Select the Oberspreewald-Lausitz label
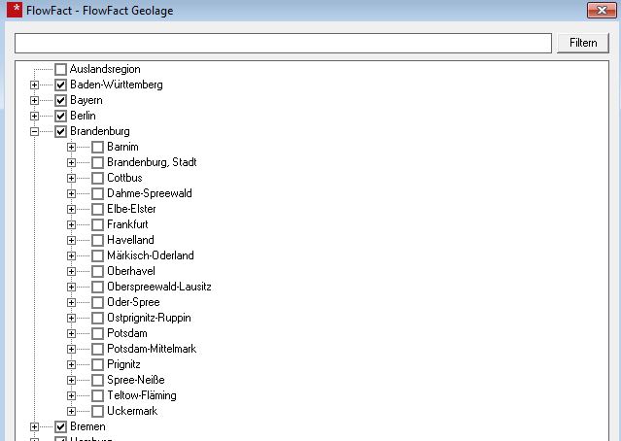 click(x=158, y=288)
